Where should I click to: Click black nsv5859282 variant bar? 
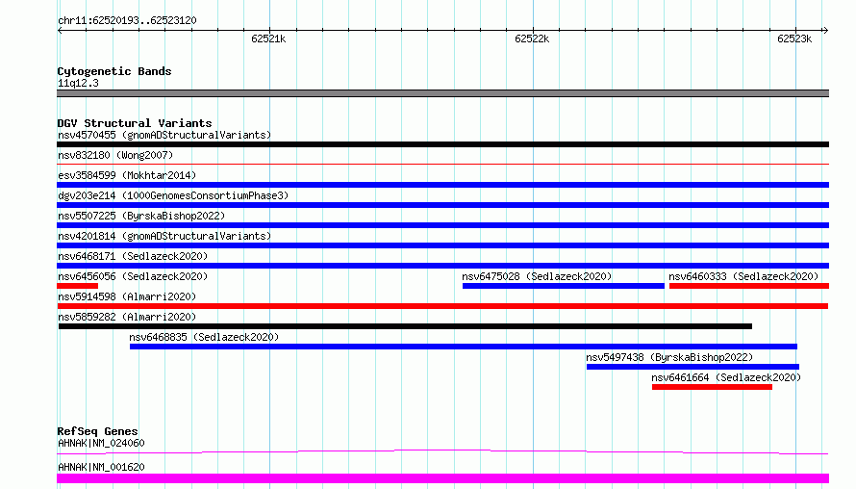(405, 326)
